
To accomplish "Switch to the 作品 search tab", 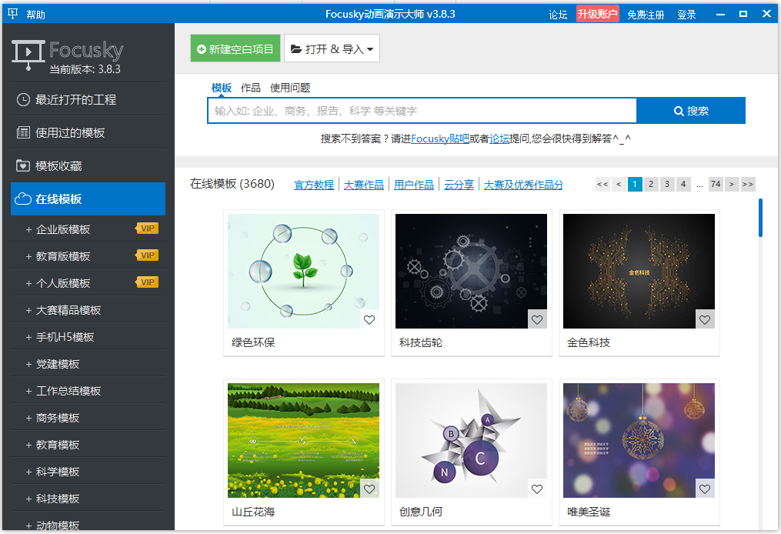I will click(250, 88).
